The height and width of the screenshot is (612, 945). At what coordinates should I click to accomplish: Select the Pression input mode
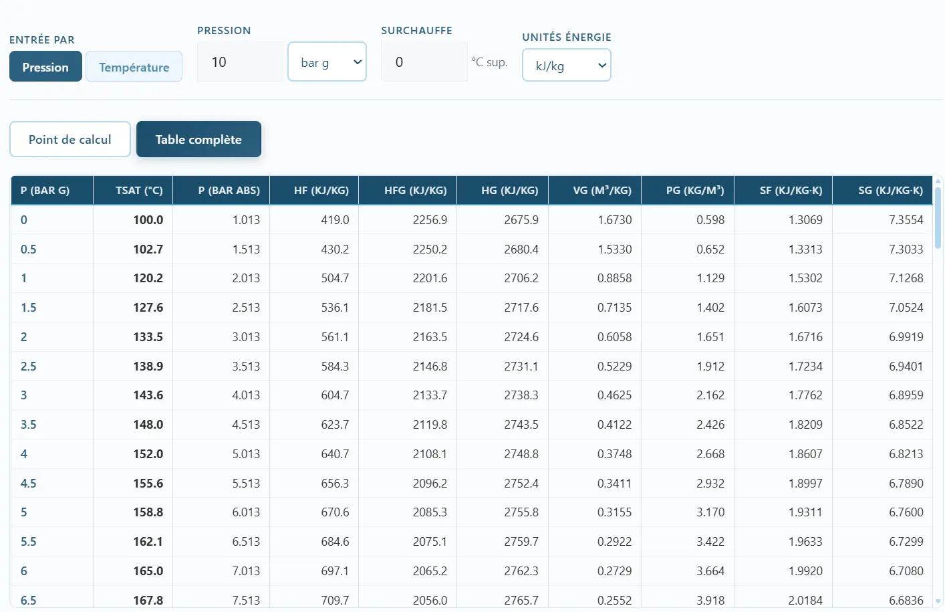tap(45, 67)
